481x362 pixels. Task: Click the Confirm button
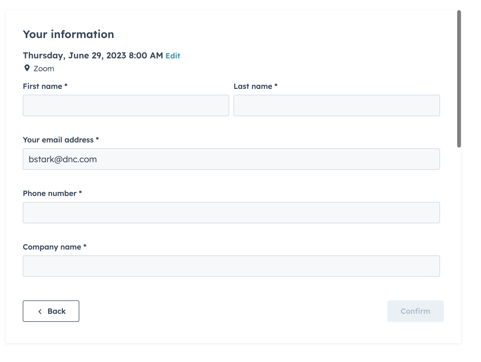(415, 311)
